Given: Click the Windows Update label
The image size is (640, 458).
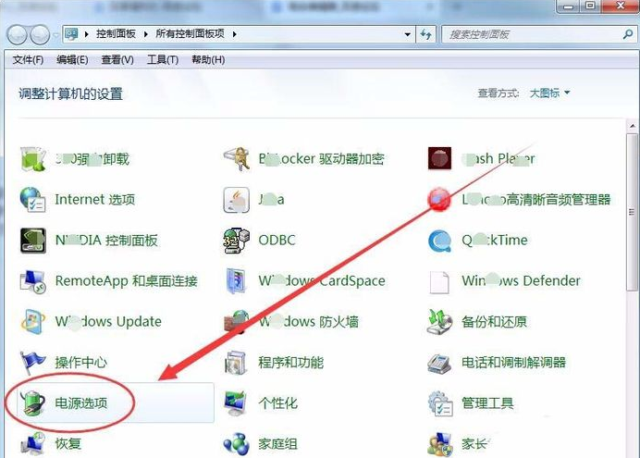Looking at the screenshot, I should (x=108, y=322).
